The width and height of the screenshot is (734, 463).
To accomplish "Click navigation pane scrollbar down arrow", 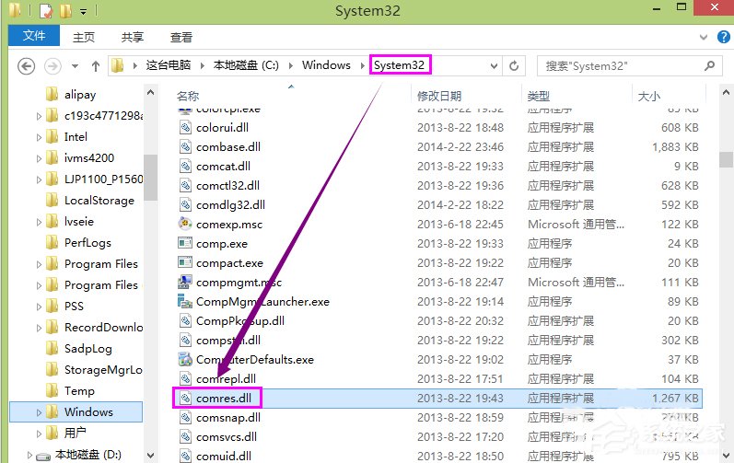I will 150,455.
